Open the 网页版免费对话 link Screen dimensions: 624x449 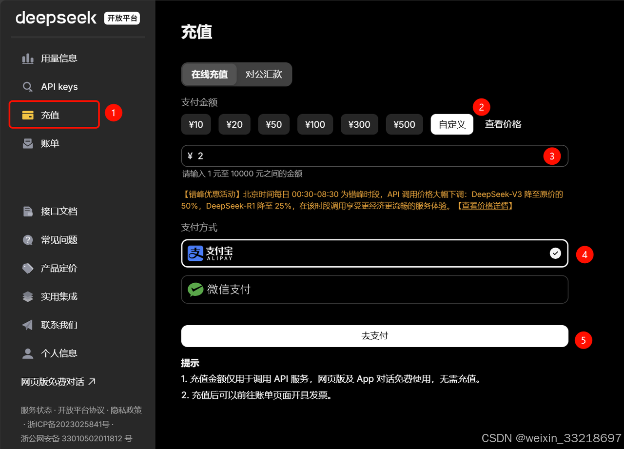(58, 382)
